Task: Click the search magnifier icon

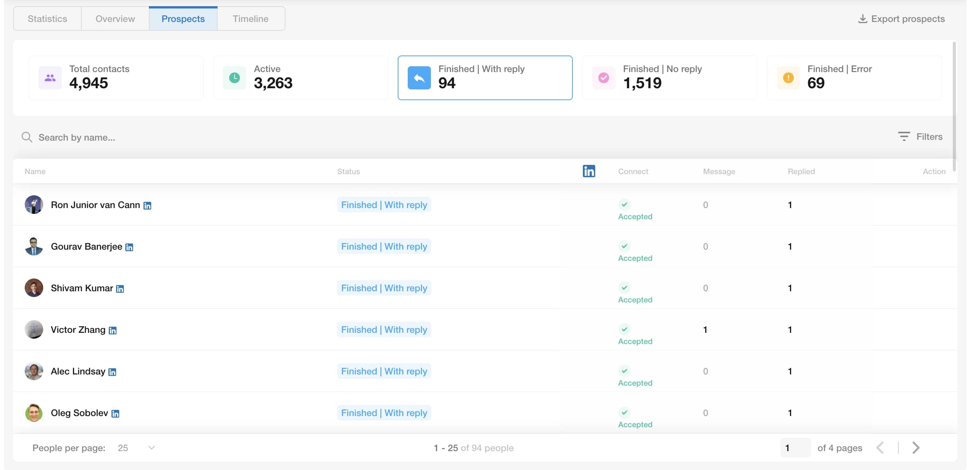Action: pyautogui.click(x=27, y=137)
